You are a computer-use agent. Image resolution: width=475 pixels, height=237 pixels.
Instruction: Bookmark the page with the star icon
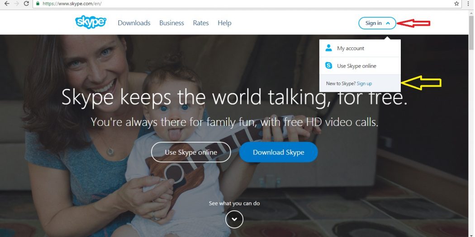tap(456, 4)
